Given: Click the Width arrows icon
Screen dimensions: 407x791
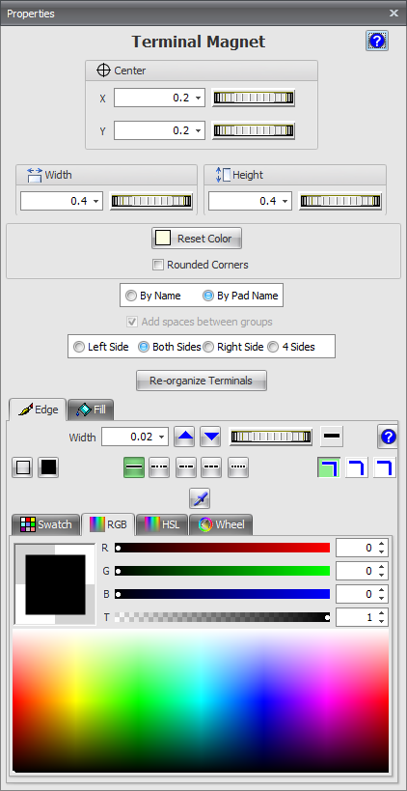Looking at the screenshot, I should click(x=35, y=175).
